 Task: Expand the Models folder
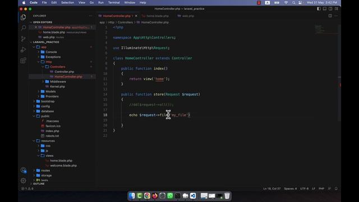coord(50,91)
